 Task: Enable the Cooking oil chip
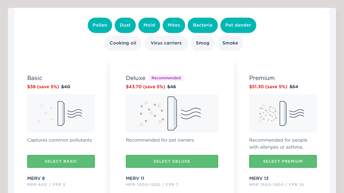(x=123, y=43)
